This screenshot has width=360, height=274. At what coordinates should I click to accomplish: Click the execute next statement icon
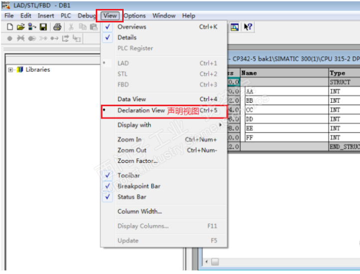pyautogui.click(x=65, y=38)
